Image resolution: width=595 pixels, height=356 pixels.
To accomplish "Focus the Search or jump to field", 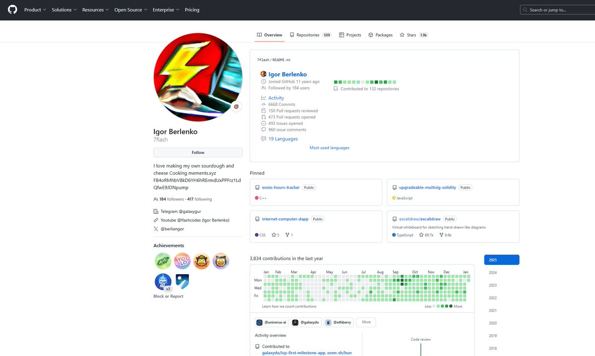I will click(557, 10).
